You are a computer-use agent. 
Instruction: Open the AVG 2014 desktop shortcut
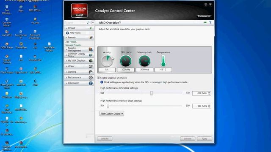tap(7, 33)
